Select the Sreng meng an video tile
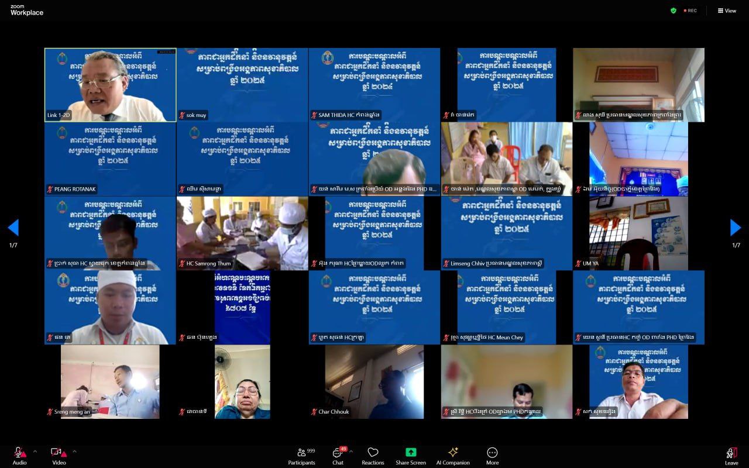This screenshot has width=749, height=468. click(111, 381)
